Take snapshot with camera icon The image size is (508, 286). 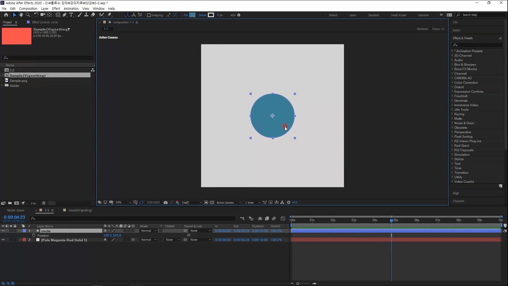click(166, 203)
